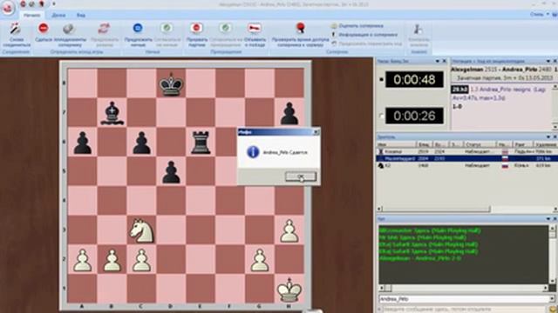Click the Объявить о победе flag icon
Image resolution: width=558 pixels, height=313 pixels.
pyautogui.click(x=254, y=28)
